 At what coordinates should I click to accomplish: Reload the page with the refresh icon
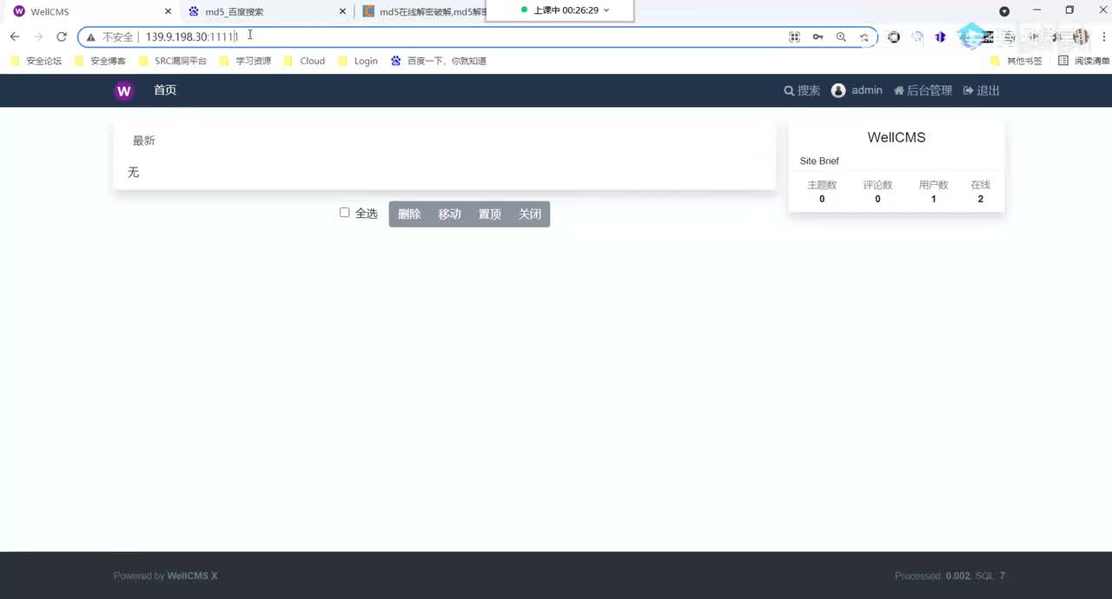pyautogui.click(x=62, y=36)
